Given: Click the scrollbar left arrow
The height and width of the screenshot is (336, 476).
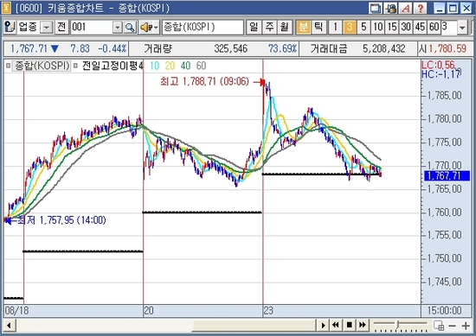Looking at the screenshot, I should [9, 325].
